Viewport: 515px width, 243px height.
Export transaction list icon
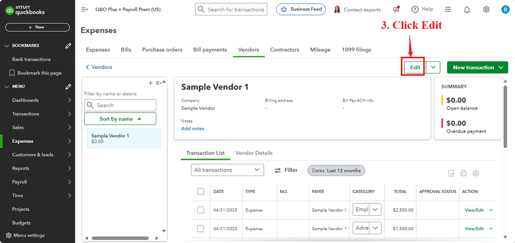coord(451,173)
